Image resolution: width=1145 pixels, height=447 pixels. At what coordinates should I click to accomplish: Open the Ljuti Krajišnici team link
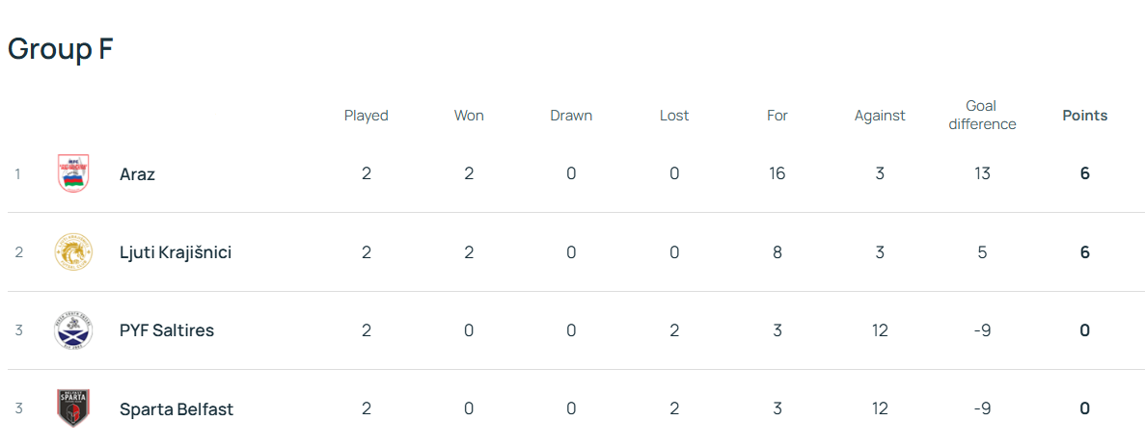click(176, 252)
